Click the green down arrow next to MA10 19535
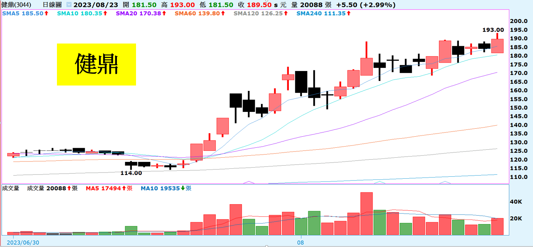 183,188
